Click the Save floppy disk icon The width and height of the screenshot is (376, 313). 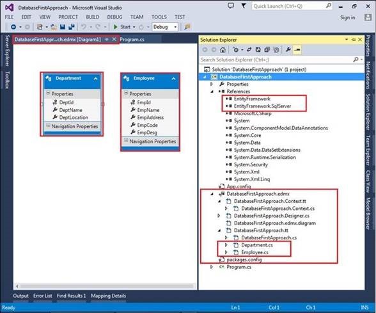pos(63,27)
